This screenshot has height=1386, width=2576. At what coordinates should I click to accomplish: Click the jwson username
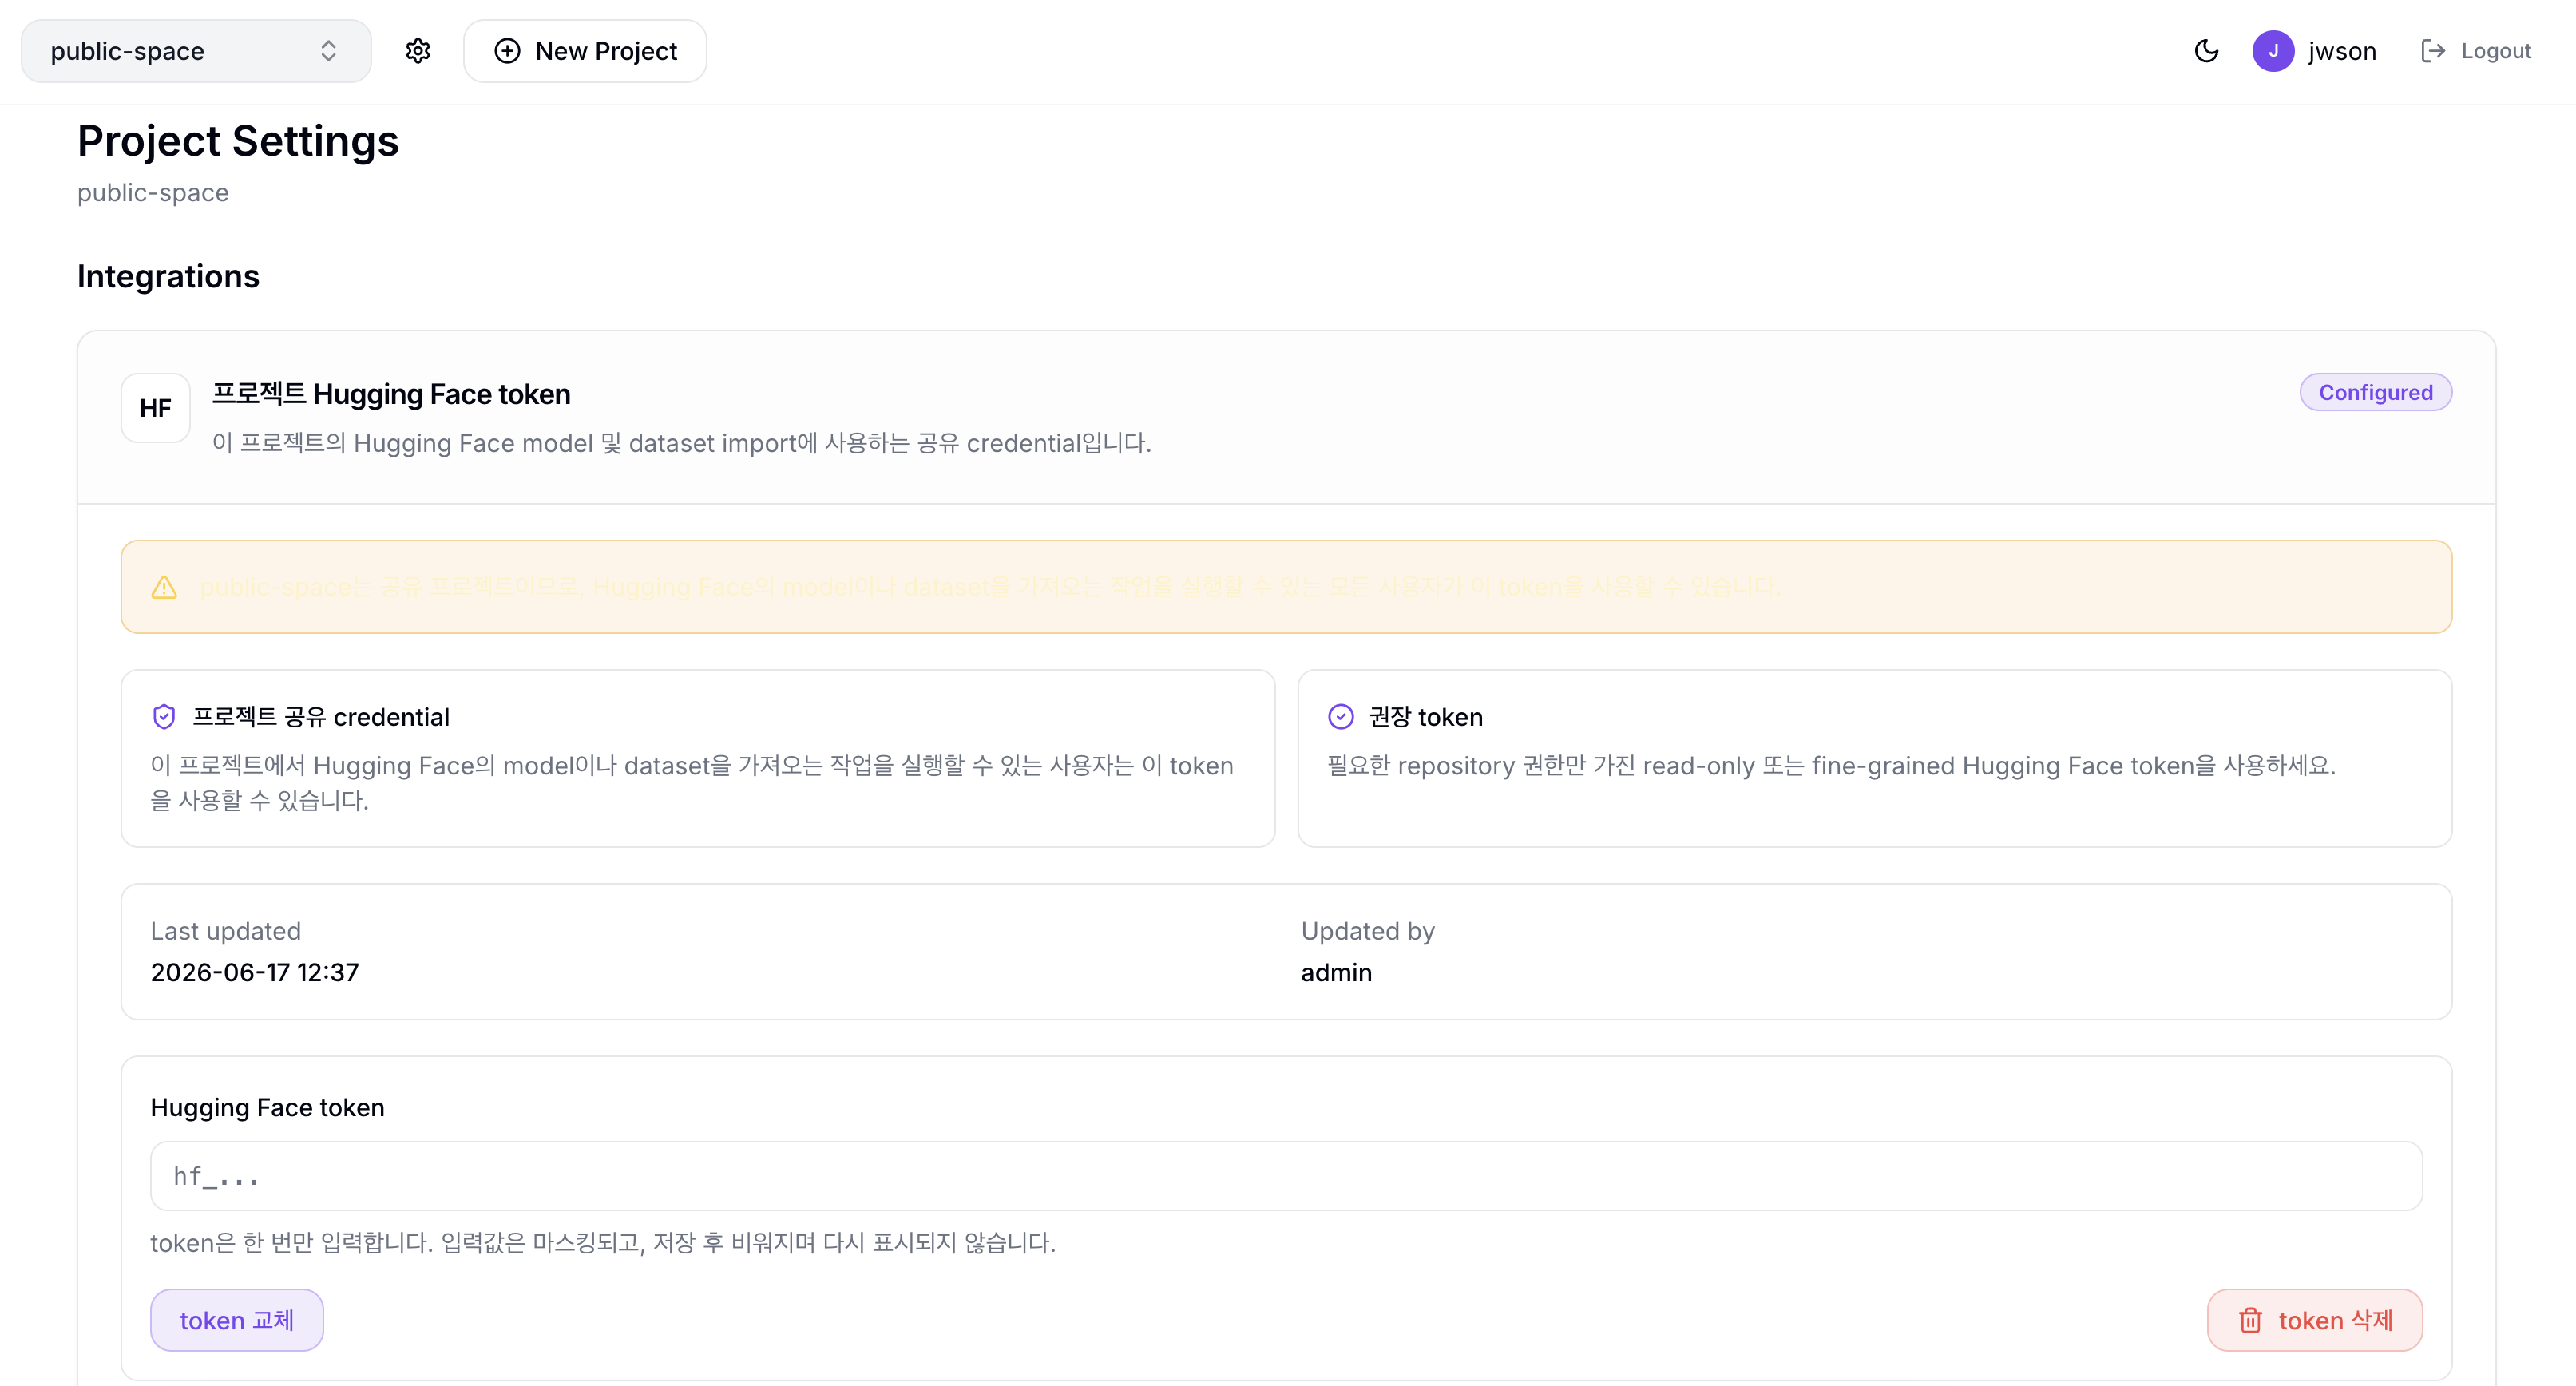click(2342, 51)
